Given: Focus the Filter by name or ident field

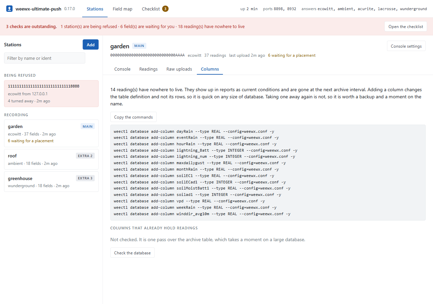Looking at the screenshot, I should point(45,58).
